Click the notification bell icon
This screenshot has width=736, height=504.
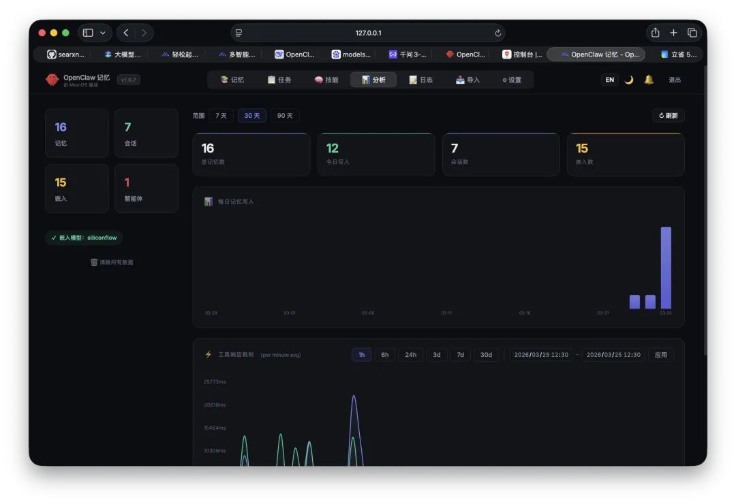click(x=649, y=80)
